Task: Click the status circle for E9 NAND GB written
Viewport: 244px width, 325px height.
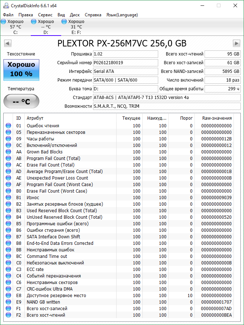Action: pos(8,302)
